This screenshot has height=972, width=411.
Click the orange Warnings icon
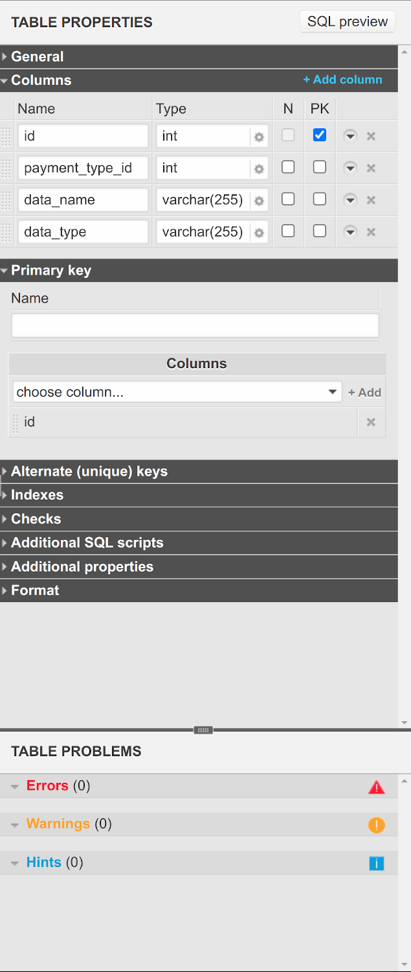(x=376, y=825)
